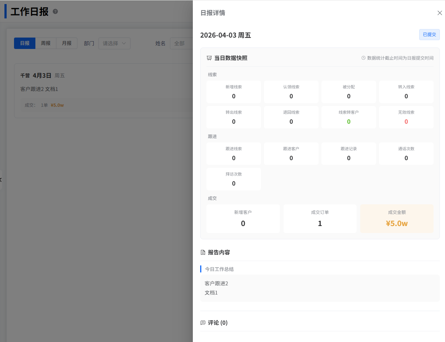Click the 已提交 status tag
445x342 pixels.
(x=429, y=35)
